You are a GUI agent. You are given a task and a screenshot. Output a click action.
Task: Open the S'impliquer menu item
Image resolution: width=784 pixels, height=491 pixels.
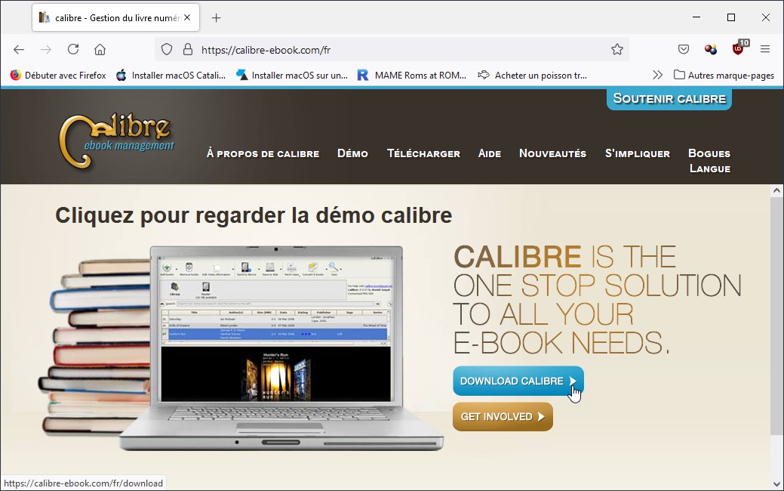(x=638, y=153)
